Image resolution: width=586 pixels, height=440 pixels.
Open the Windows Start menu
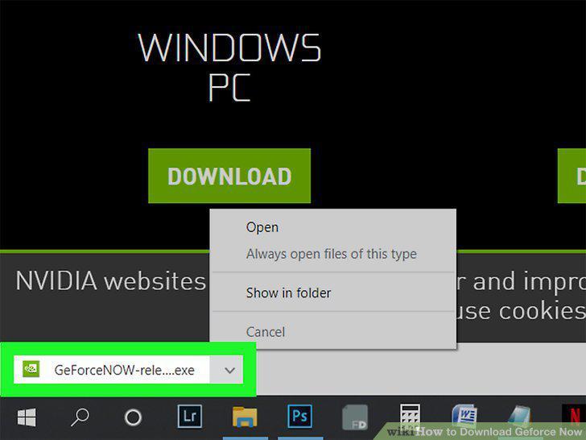[x=27, y=417]
